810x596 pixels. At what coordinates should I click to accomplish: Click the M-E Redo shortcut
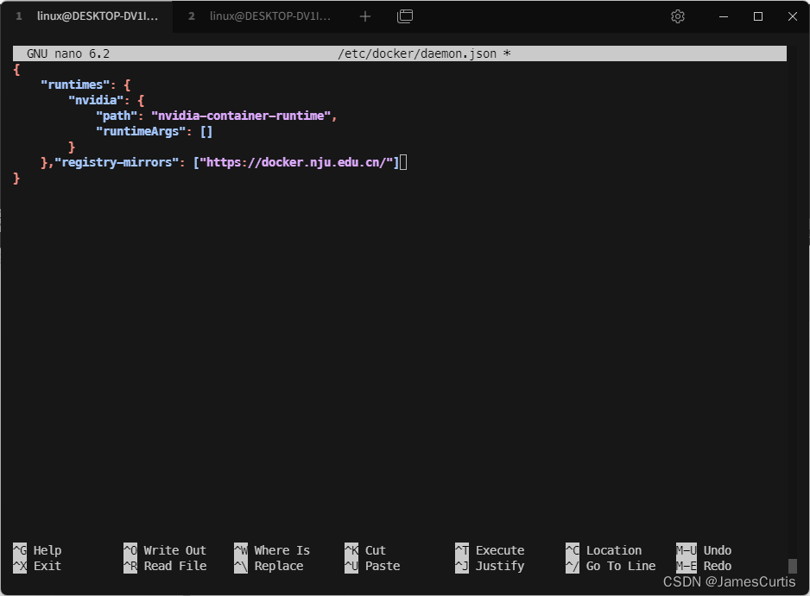pos(704,566)
